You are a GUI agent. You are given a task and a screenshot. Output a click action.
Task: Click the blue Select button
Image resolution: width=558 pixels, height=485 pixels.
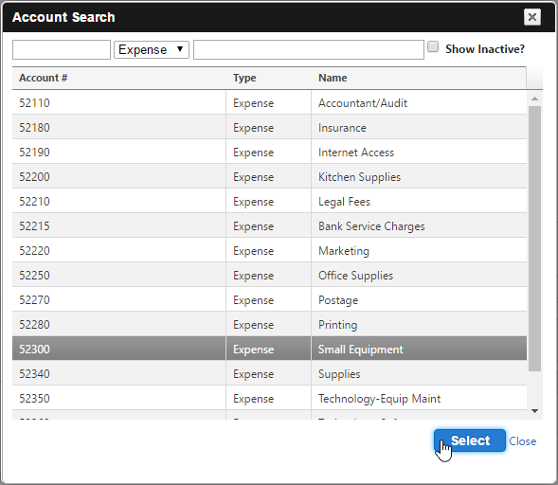pyautogui.click(x=469, y=440)
